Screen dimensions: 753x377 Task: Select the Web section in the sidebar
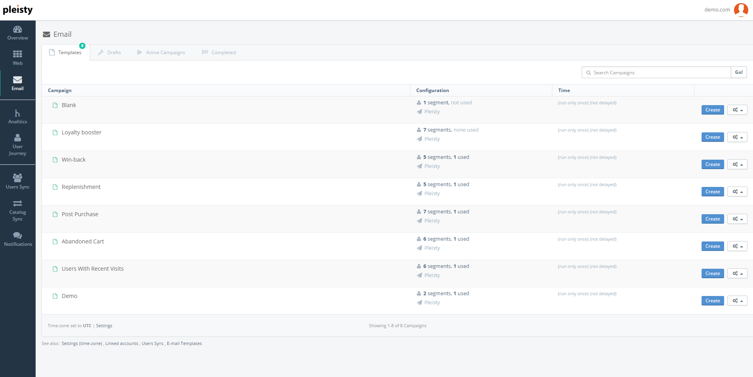pyautogui.click(x=17, y=57)
